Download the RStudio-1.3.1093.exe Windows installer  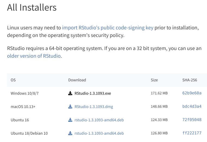click(93, 93)
